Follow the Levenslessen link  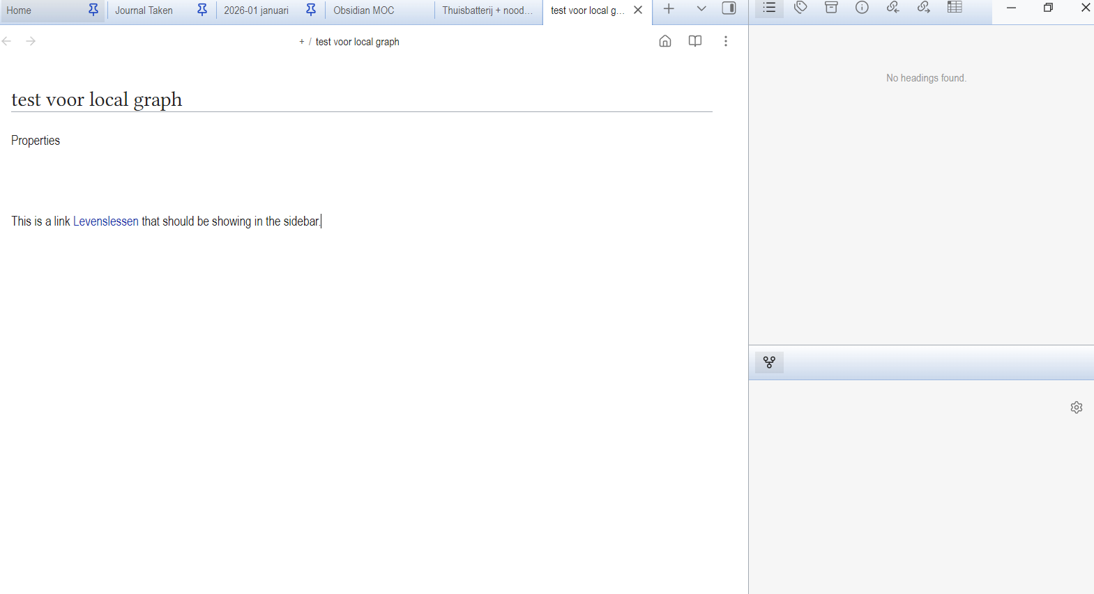click(105, 221)
